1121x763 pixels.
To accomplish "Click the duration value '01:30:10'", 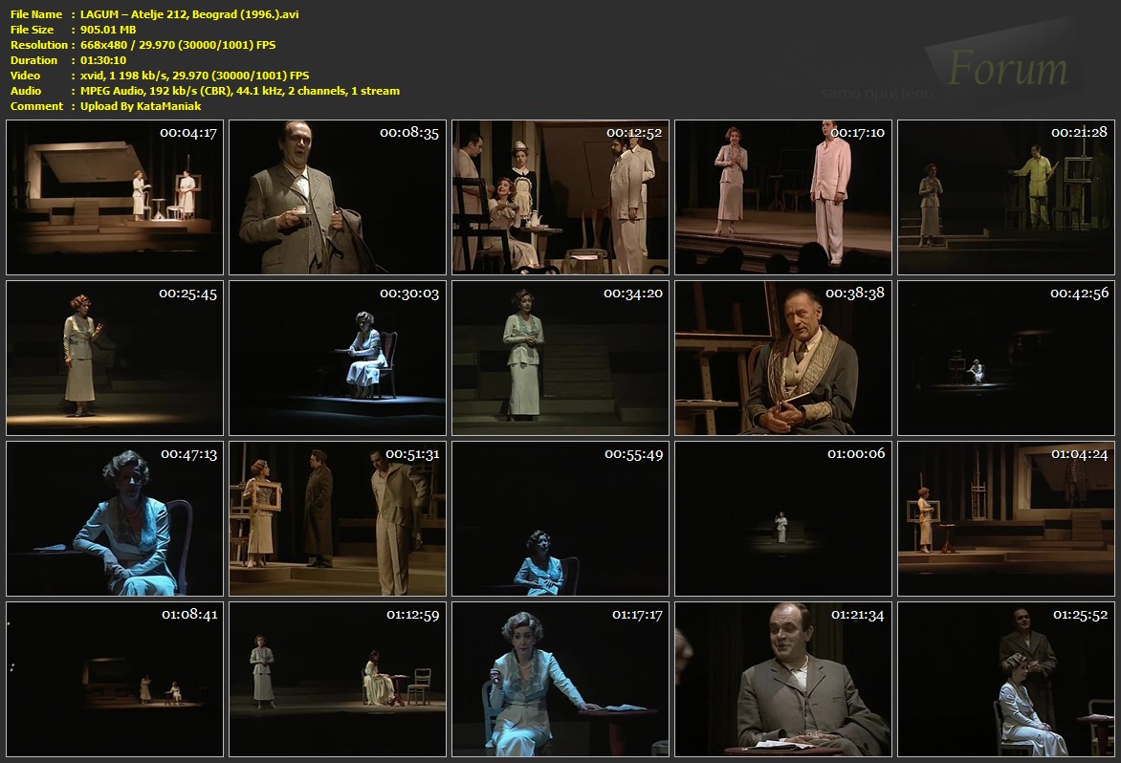I will (x=103, y=60).
